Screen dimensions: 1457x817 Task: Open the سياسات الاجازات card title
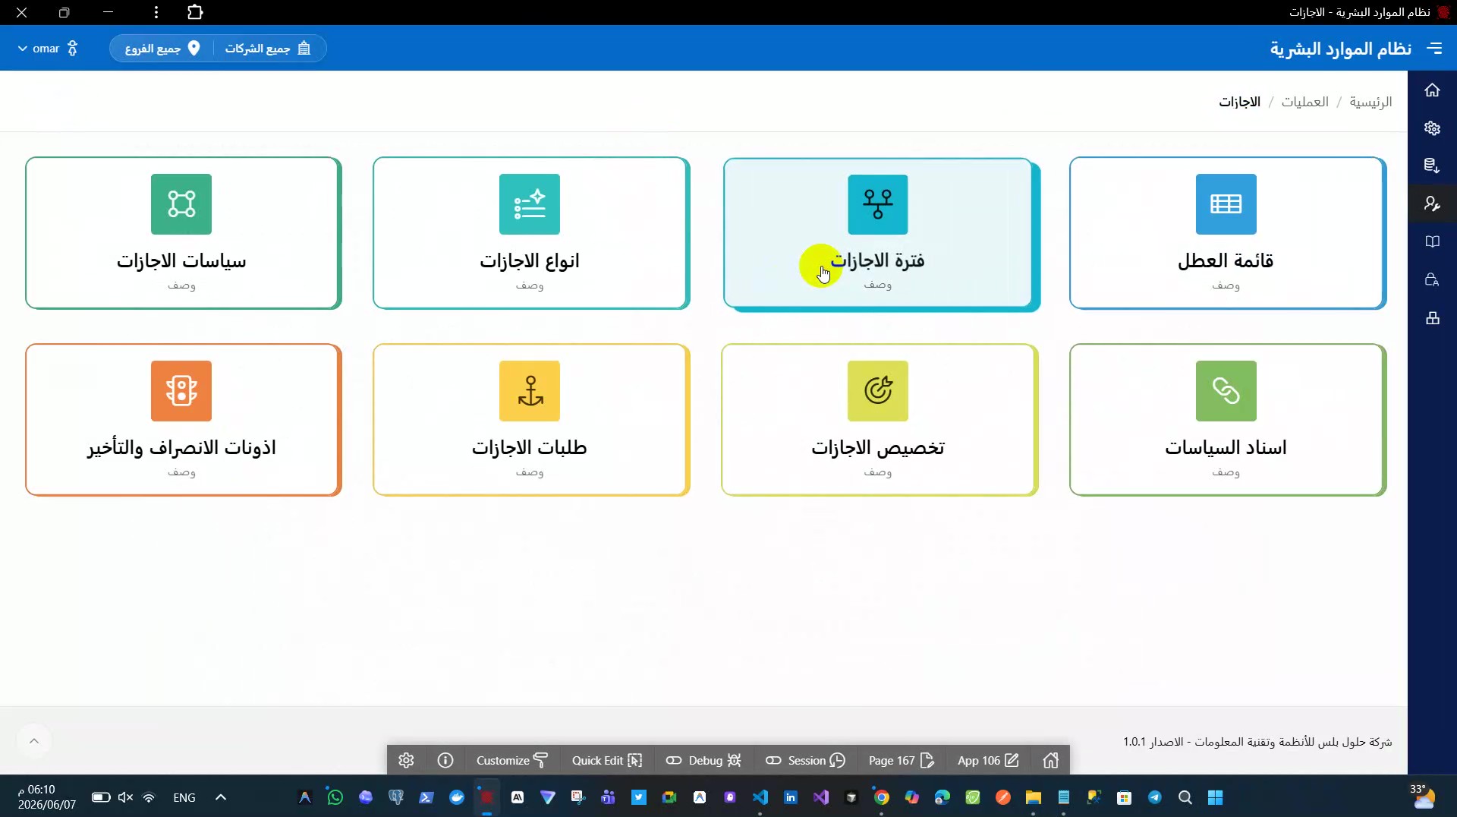tap(181, 261)
